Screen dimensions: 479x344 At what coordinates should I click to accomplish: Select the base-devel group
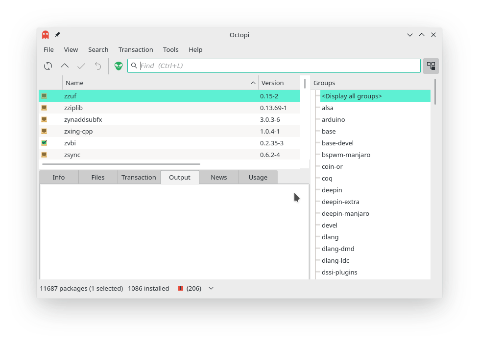pyautogui.click(x=337, y=143)
